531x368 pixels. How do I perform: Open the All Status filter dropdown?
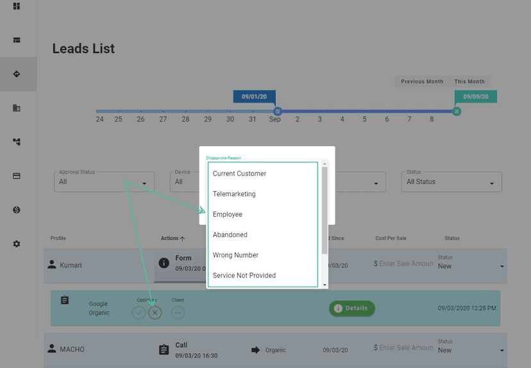pyautogui.click(x=452, y=182)
